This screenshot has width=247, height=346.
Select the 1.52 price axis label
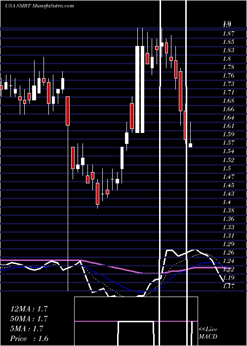coord(230,160)
